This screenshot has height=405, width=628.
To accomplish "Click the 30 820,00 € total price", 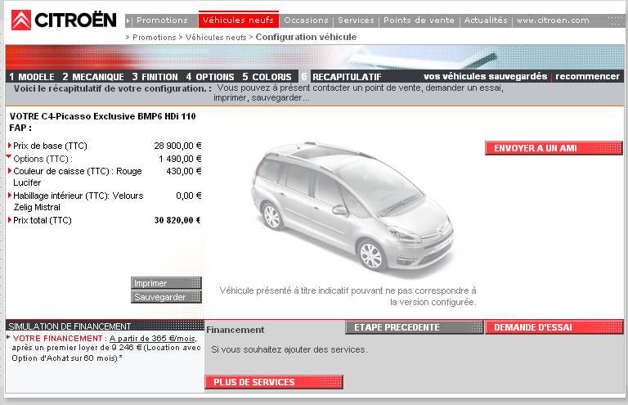I will point(177,220).
